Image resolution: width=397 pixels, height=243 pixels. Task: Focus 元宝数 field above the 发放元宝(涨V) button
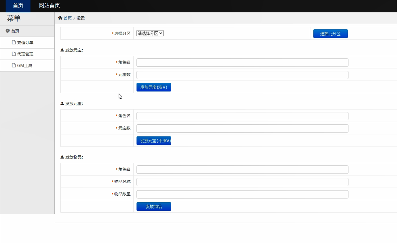[x=242, y=75]
